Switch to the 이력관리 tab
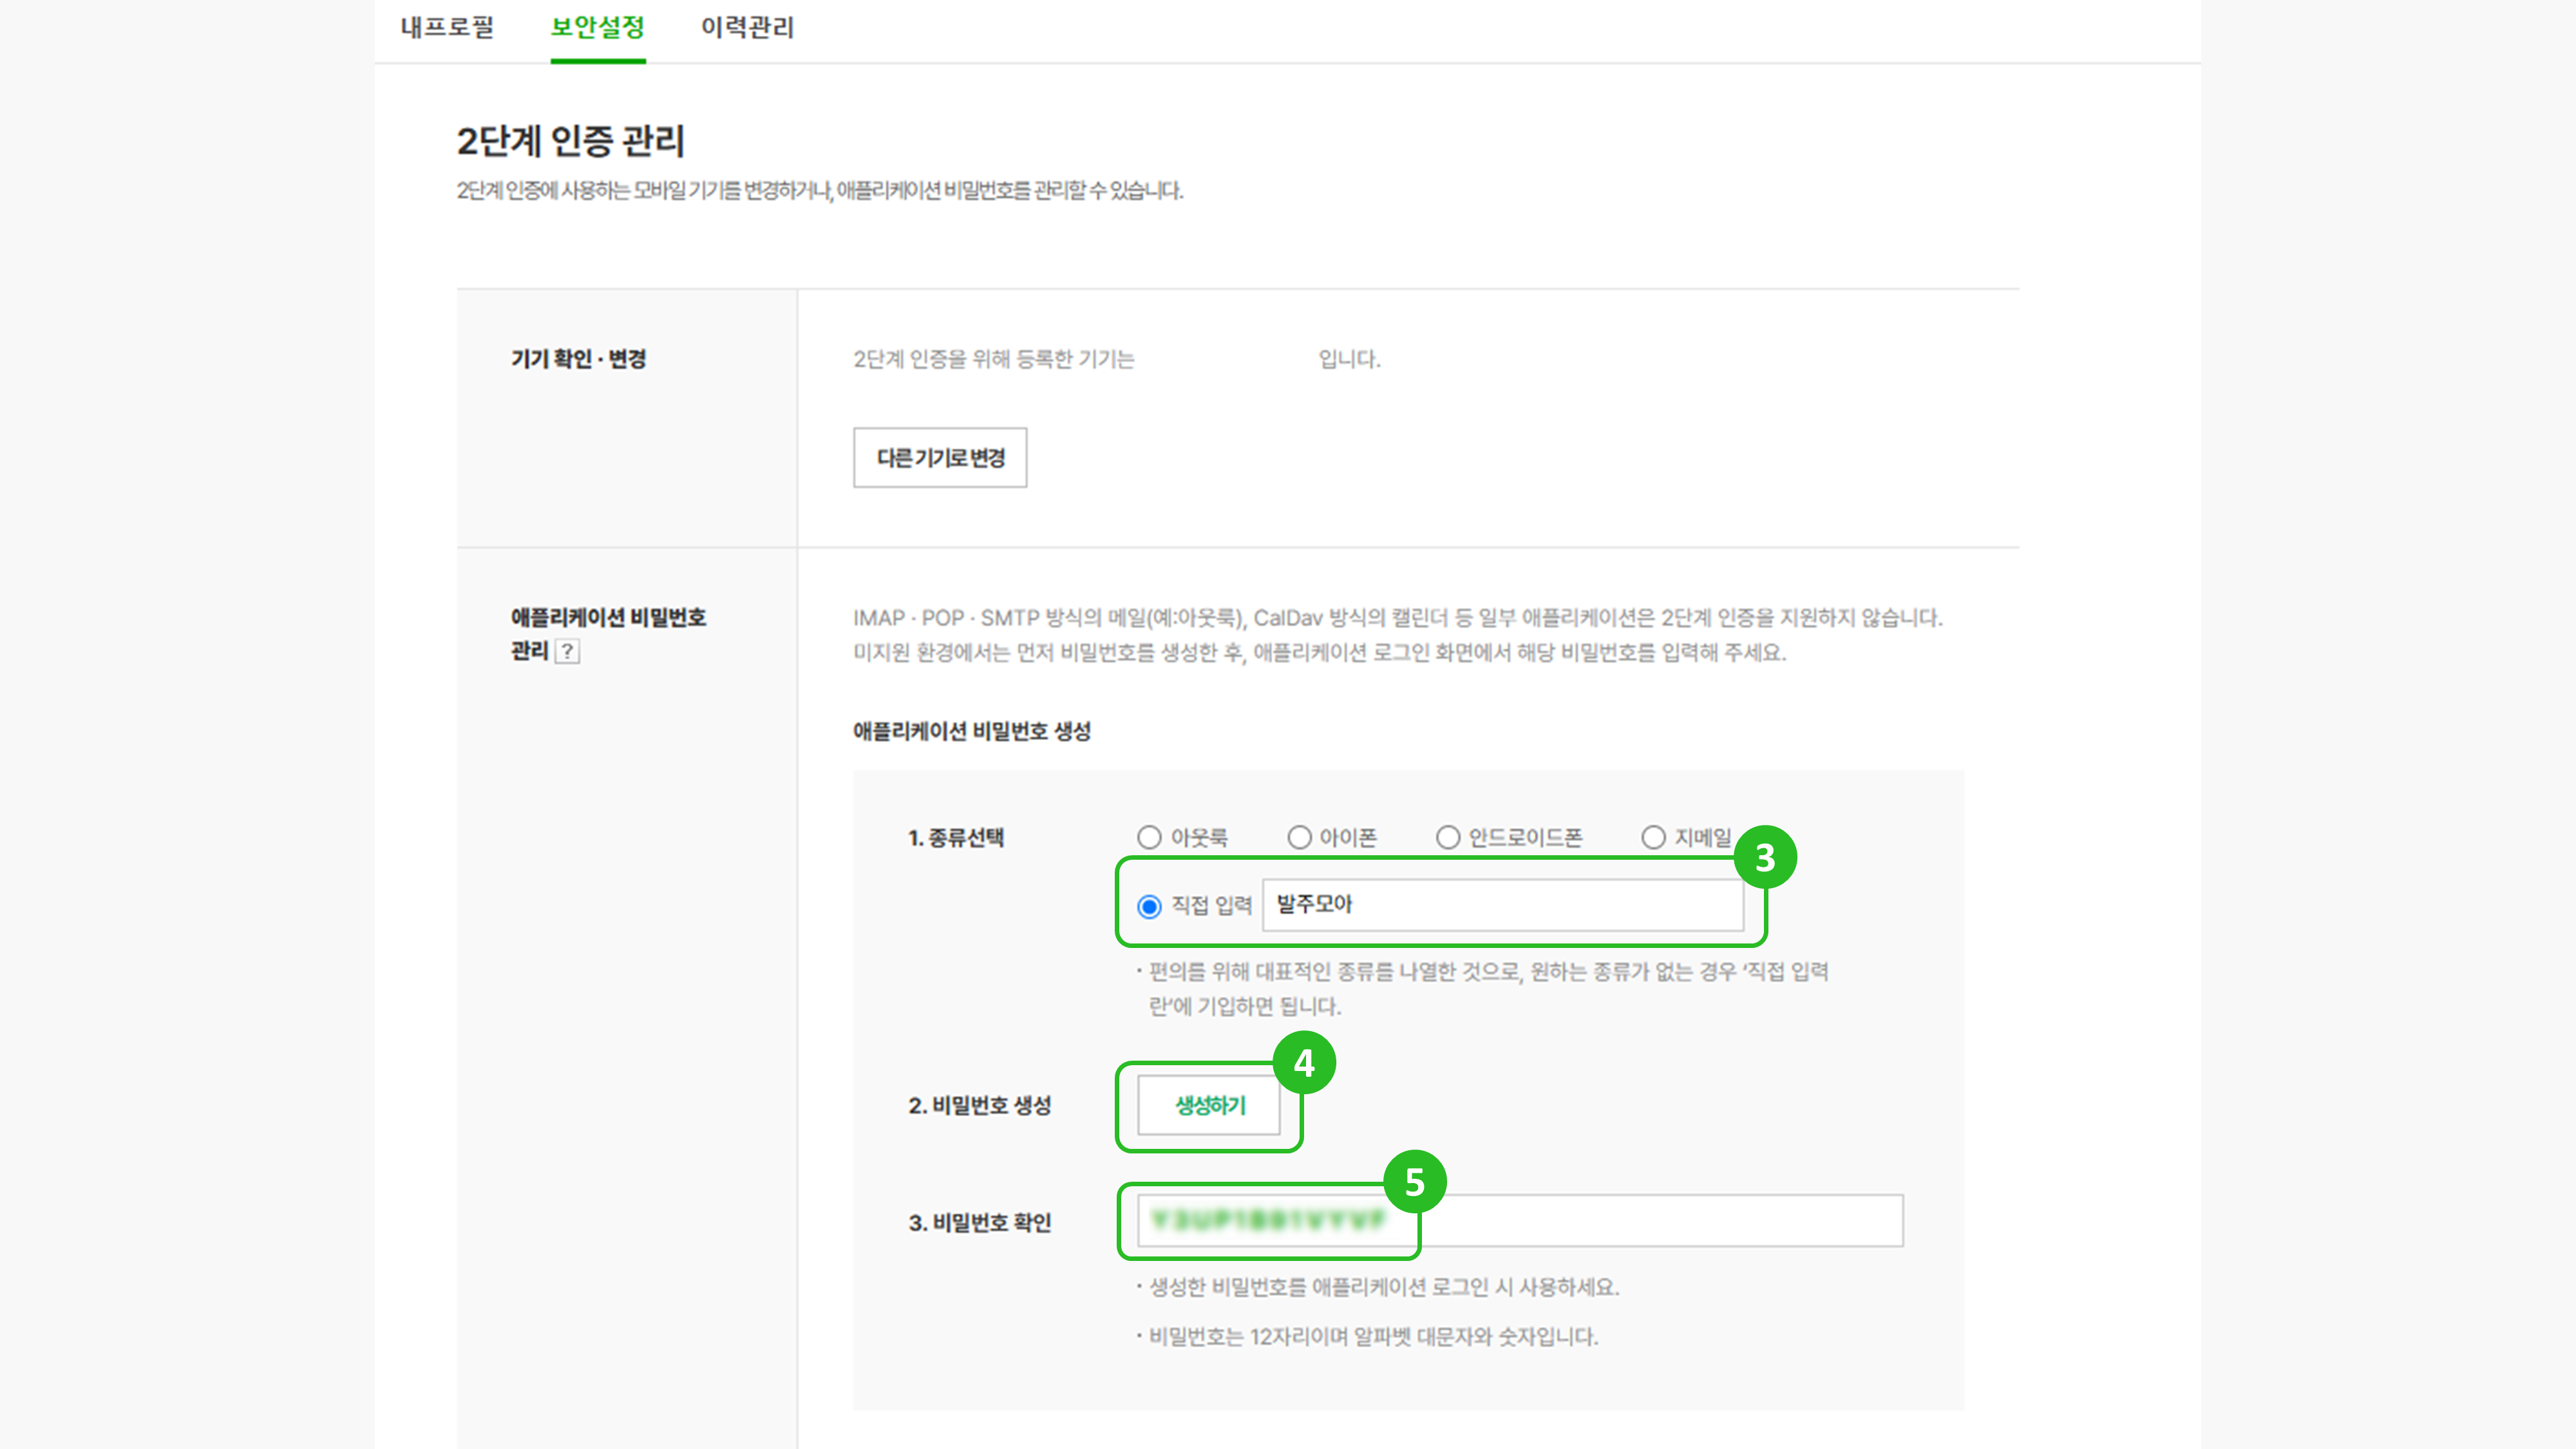This screenshot has width=2576, height=1449. click(x=747, y=28)
